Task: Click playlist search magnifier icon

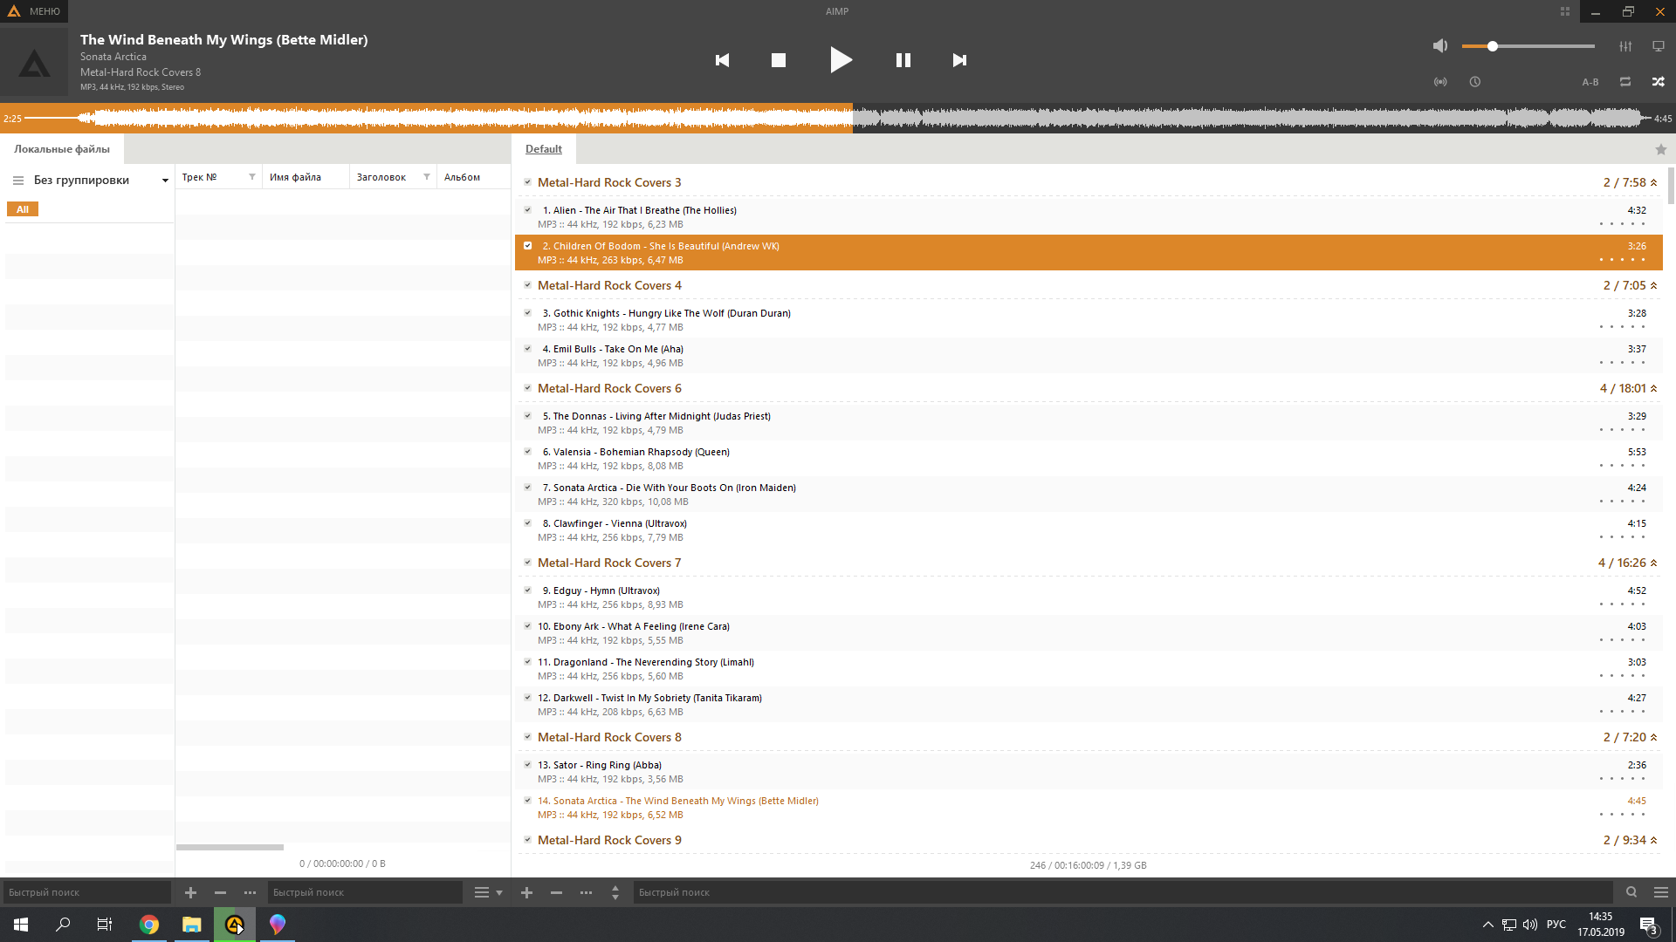Action: coord(1631,892)
